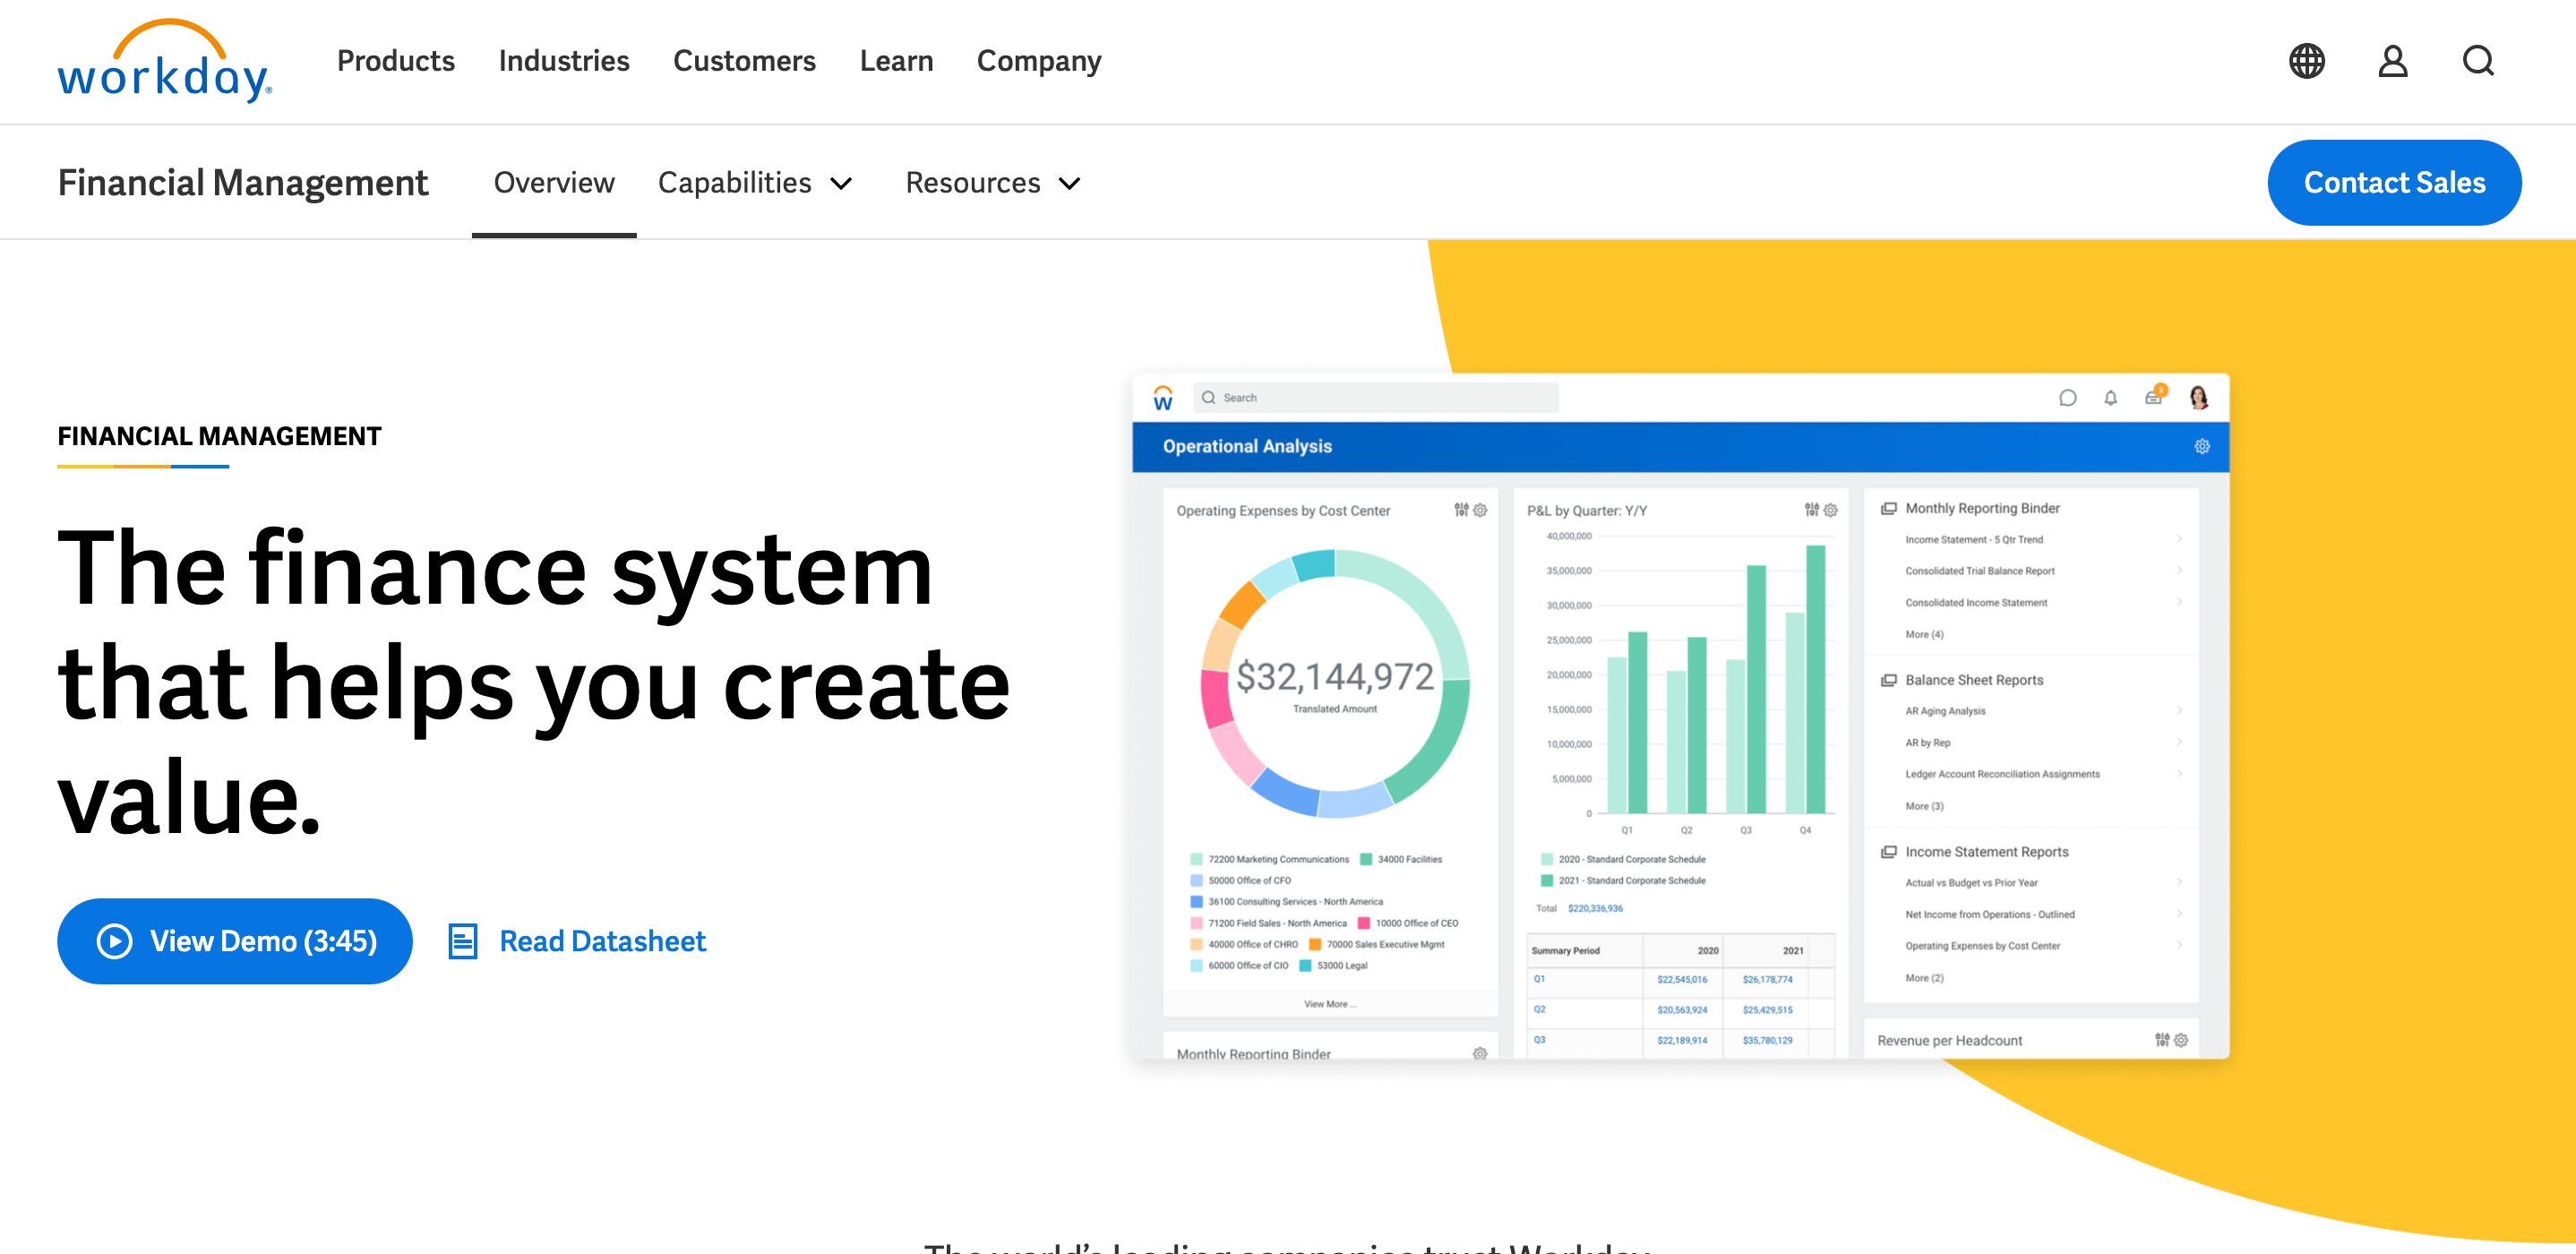The width and height of the screenshot is (2576, 1254).
Task: Click View Demo (3:45) button
Action: (x=235, y=941)
